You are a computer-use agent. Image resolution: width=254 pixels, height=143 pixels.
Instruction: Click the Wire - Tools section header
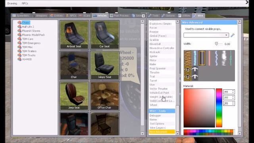[162, 111]
